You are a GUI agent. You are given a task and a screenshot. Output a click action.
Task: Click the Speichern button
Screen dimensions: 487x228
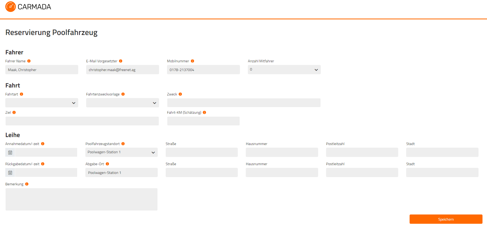pos(446,219)
